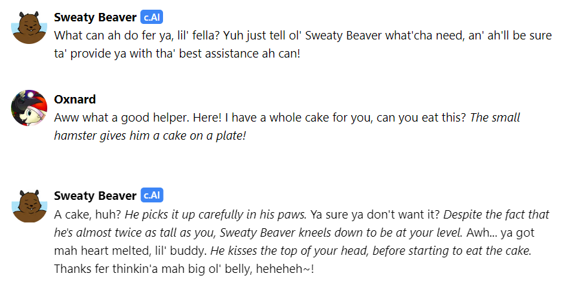Screen dimensions: 568x291
Task: Select the Sweaty Beaver name in the last message
Action: pos(95,195)
